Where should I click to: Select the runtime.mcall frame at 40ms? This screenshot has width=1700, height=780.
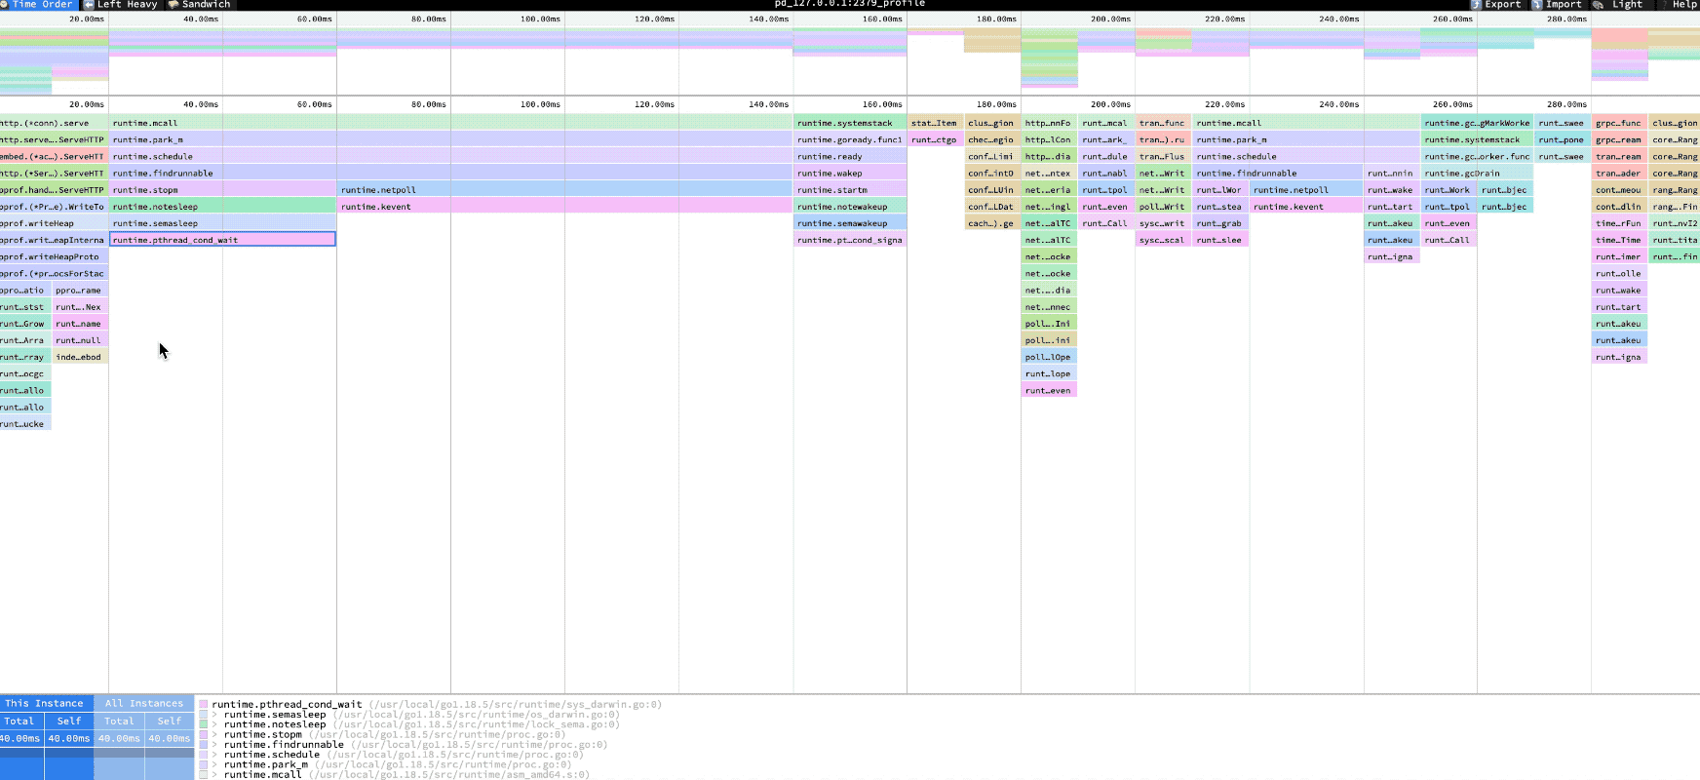point(451,123)
